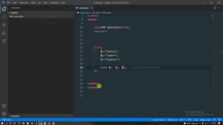
Task: Open Windows action center notifications
Action: point(219,123)
